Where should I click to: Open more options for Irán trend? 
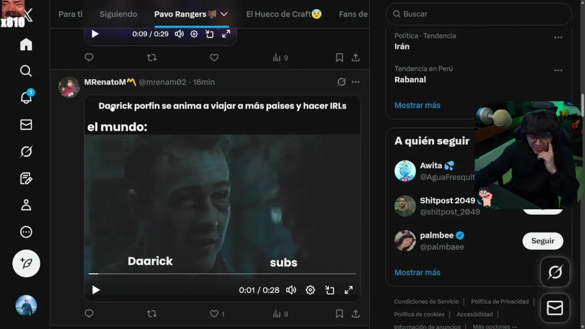click(x=558, y=37)
